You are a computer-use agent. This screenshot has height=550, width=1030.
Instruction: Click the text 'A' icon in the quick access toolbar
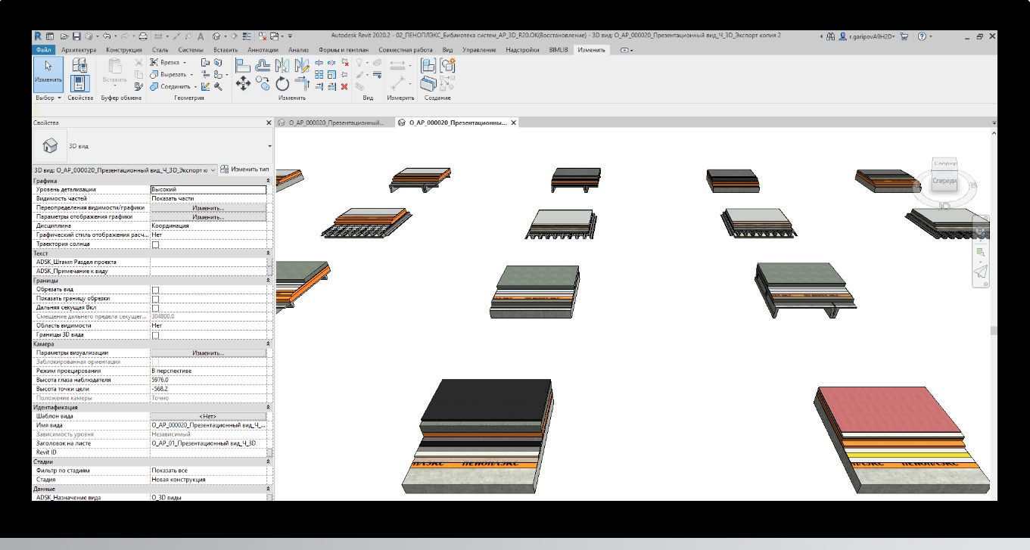201,36
